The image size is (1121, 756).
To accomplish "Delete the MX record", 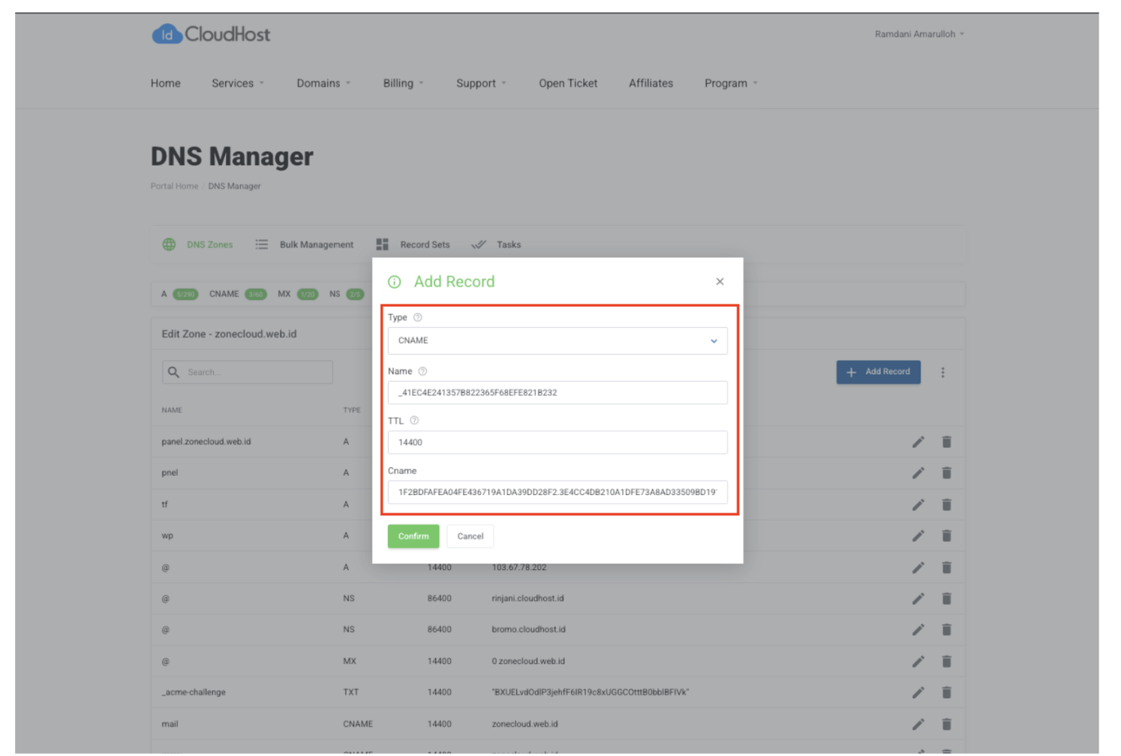I will point(946,661).
